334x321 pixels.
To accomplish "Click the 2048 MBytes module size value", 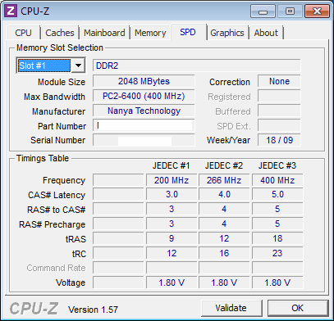I will 144,81.
